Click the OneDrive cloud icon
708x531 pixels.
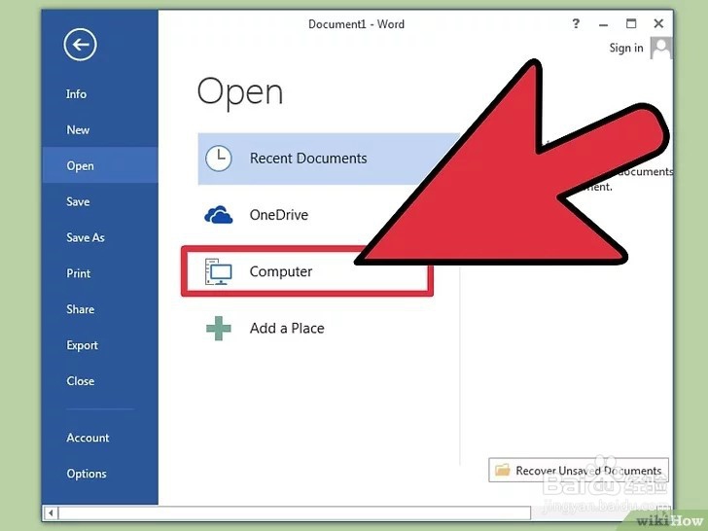coord(219,215)
